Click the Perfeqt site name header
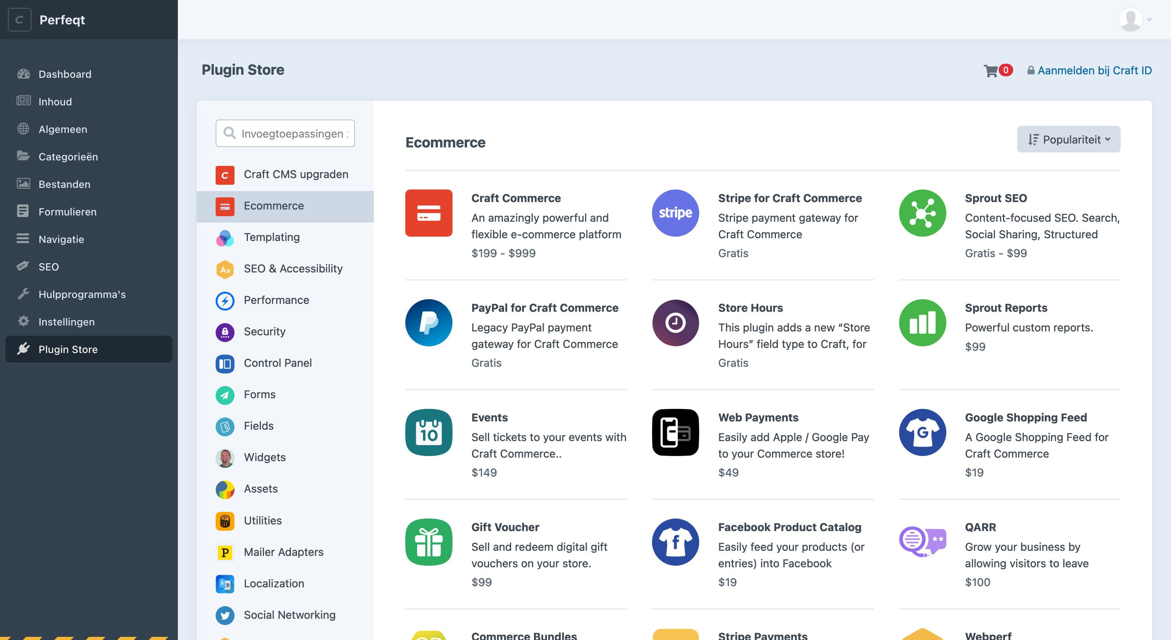 click(62, 20)
